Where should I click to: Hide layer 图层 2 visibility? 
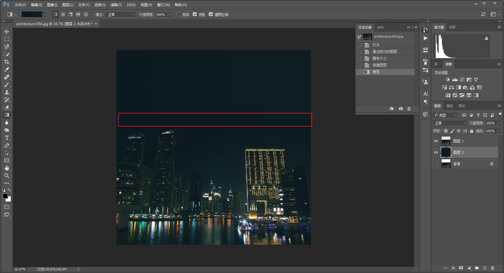click(436, 153)
